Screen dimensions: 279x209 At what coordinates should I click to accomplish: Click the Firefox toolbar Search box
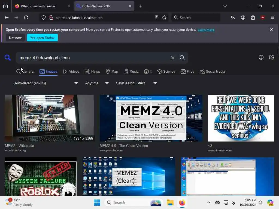(196, 18)
